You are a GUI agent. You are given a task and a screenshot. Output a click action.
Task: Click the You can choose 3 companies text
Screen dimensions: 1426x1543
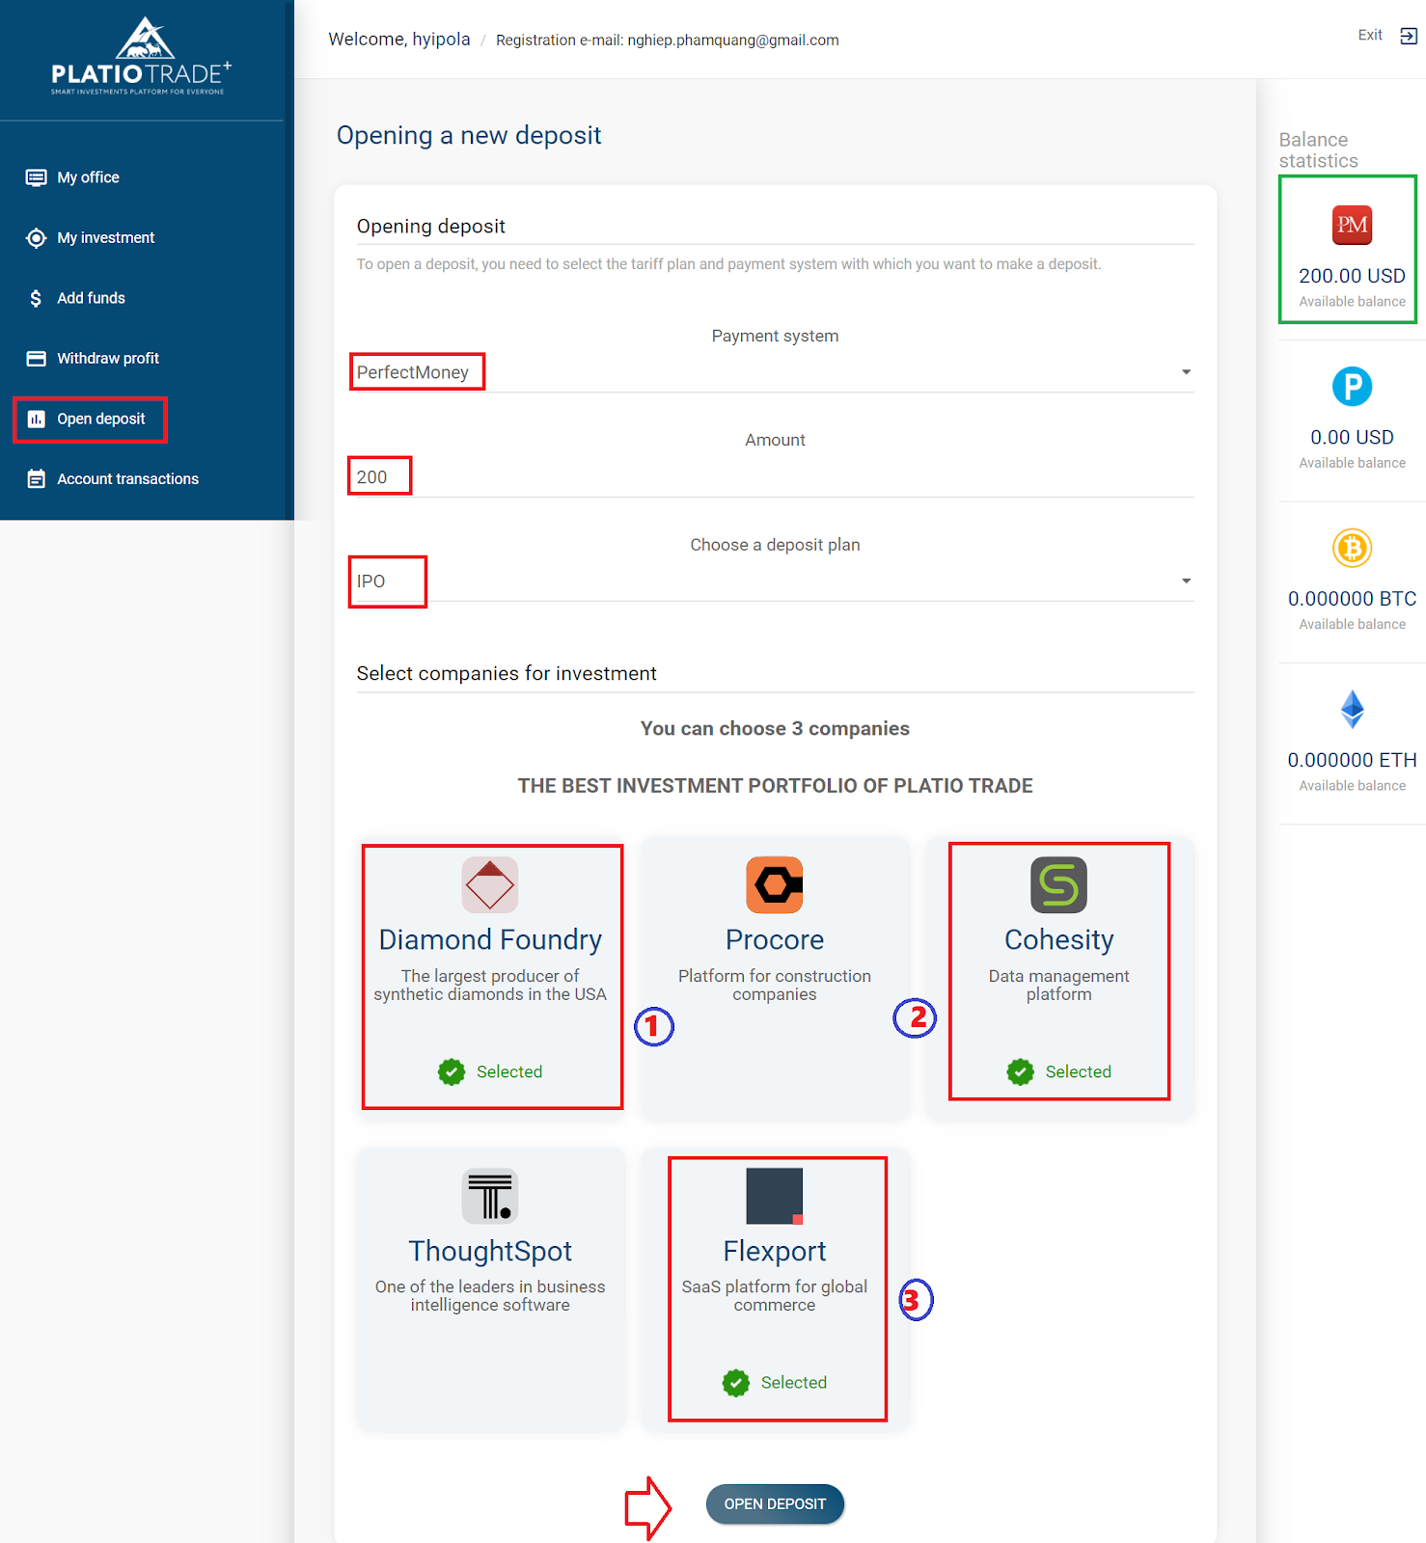pos(775,729)
